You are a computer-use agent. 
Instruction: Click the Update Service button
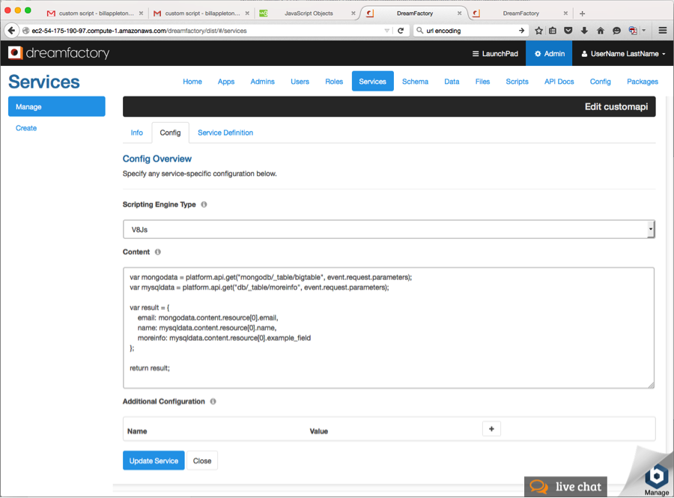154,461
